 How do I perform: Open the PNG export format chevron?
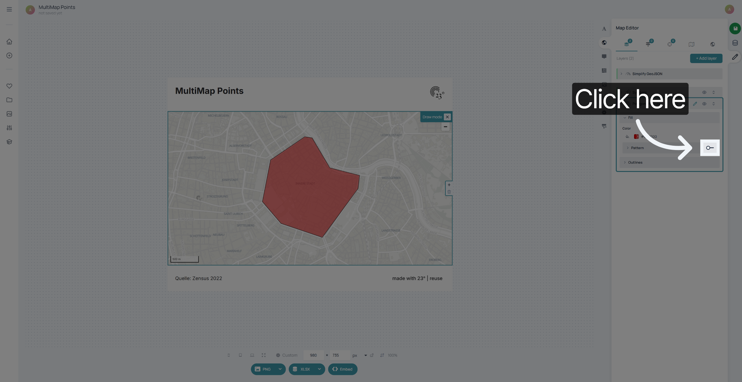coord(280,369)
